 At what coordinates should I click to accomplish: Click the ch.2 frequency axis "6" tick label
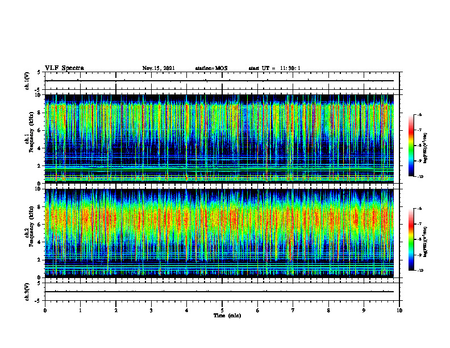point(40,225)
